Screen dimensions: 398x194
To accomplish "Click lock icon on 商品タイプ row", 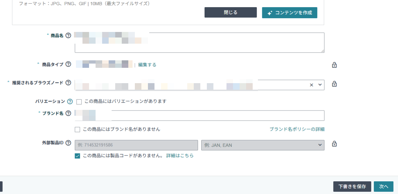I will 334,65.
